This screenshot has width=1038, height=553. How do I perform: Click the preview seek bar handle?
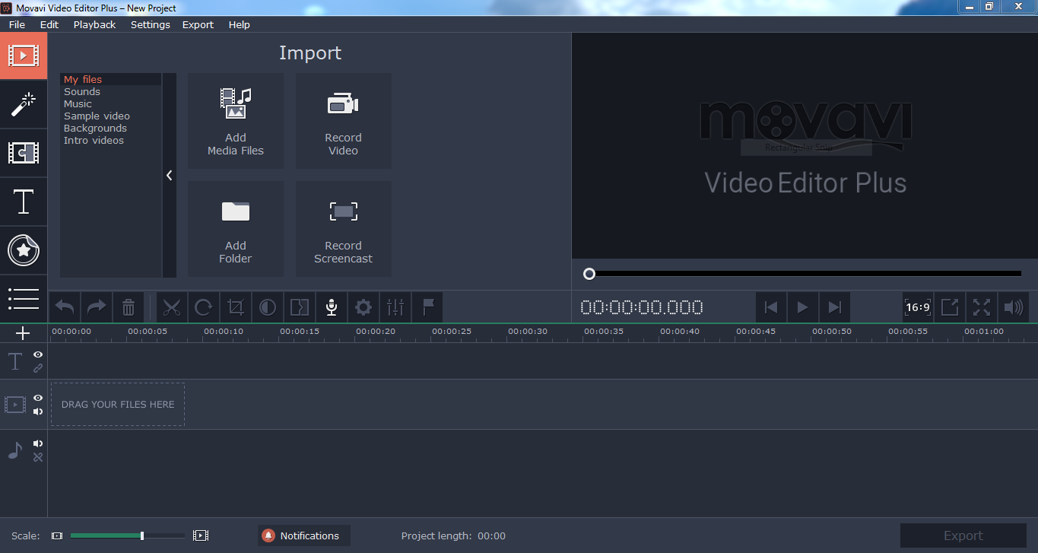pos(589,274)
